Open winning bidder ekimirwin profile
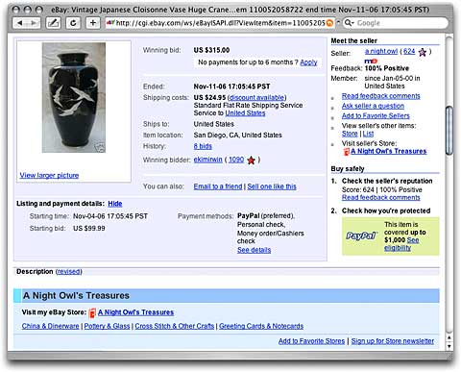Image resolution: width=461 pixels, height=372 pixels. point(207,160)
